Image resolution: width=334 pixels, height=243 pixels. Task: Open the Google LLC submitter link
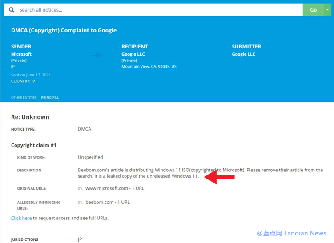coord(243,54)
